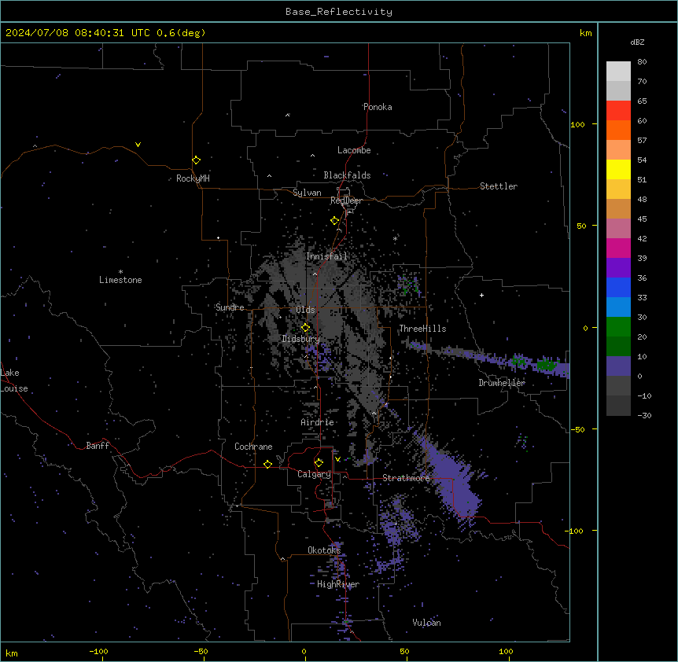Viewport: 678px width, 662px height.
Task: Click the 0 km mark on horizontal axis
Action: (x=304, y=651)
